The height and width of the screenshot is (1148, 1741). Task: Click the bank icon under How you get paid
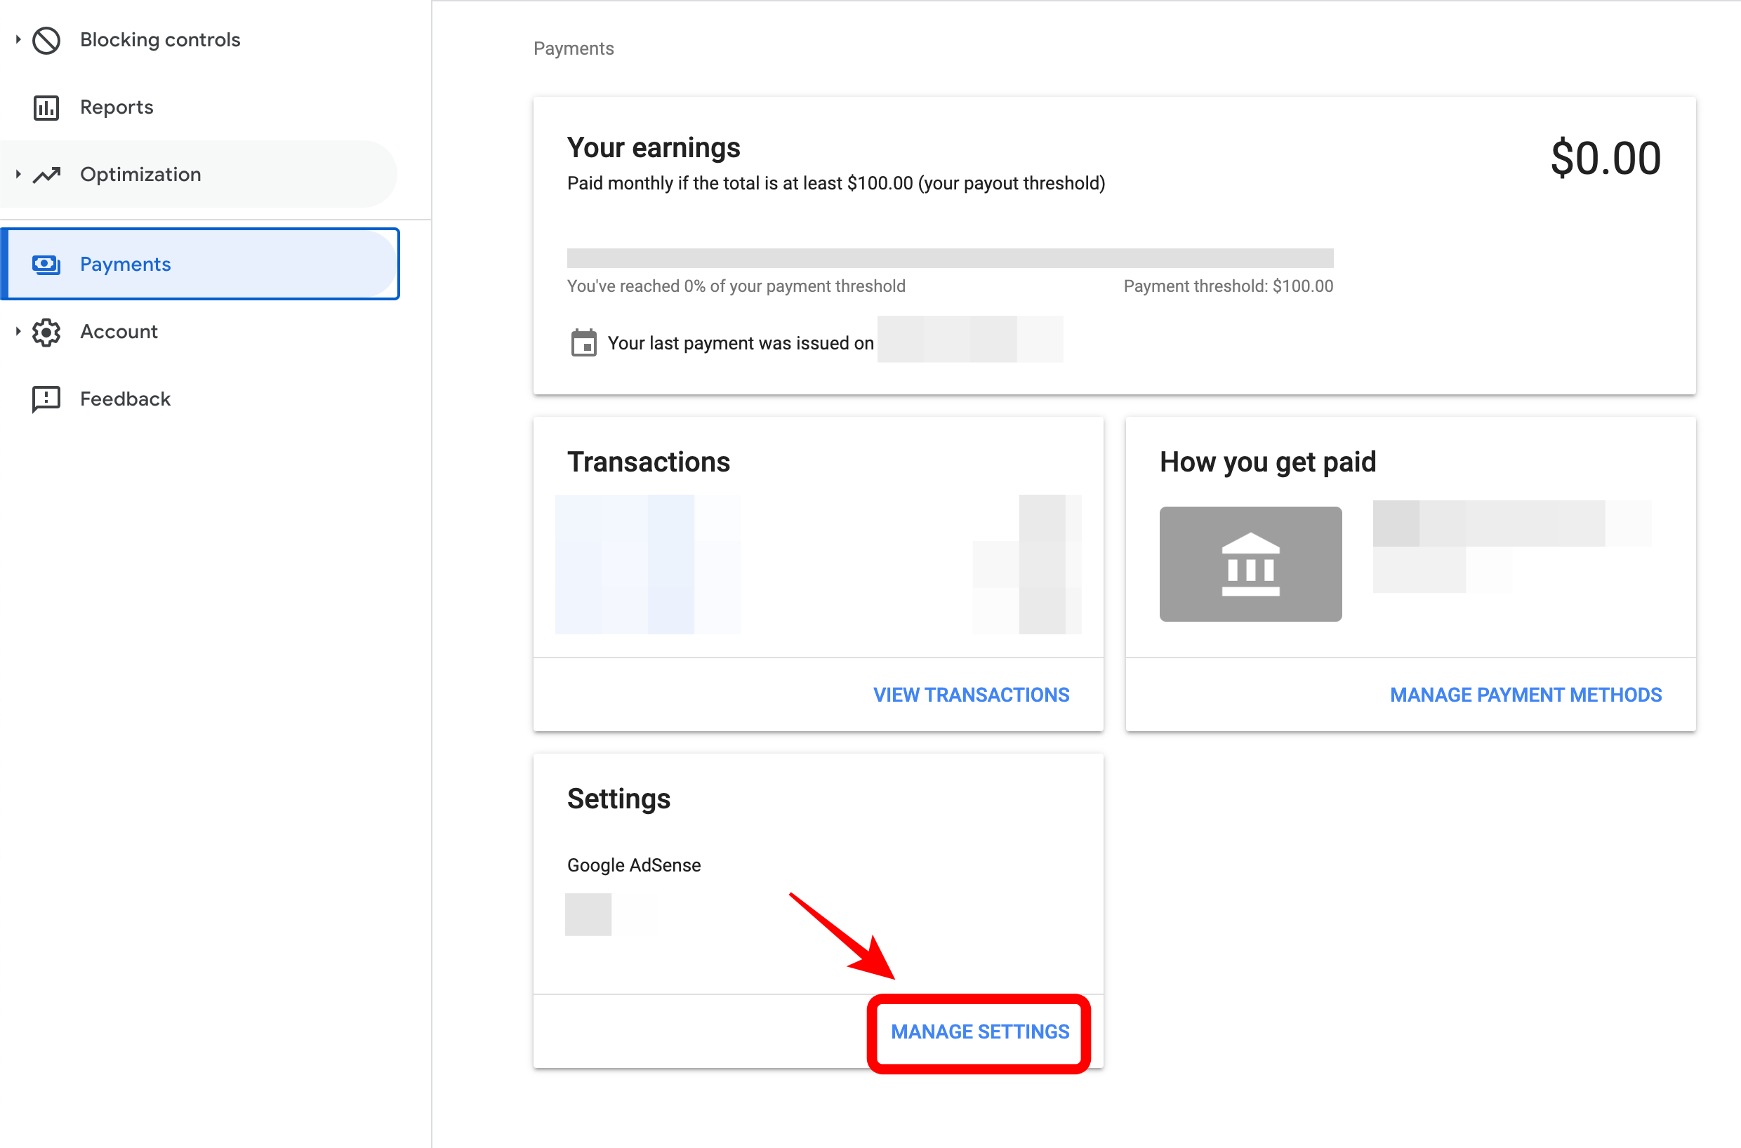pos(1250,564)
